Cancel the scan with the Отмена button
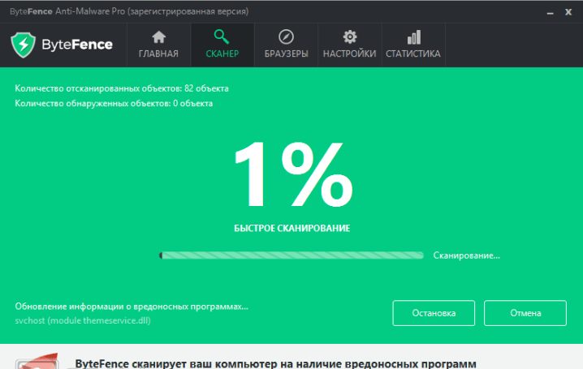Image resolution: width=583 pixels, height=369 pixels. coord(525,313)
